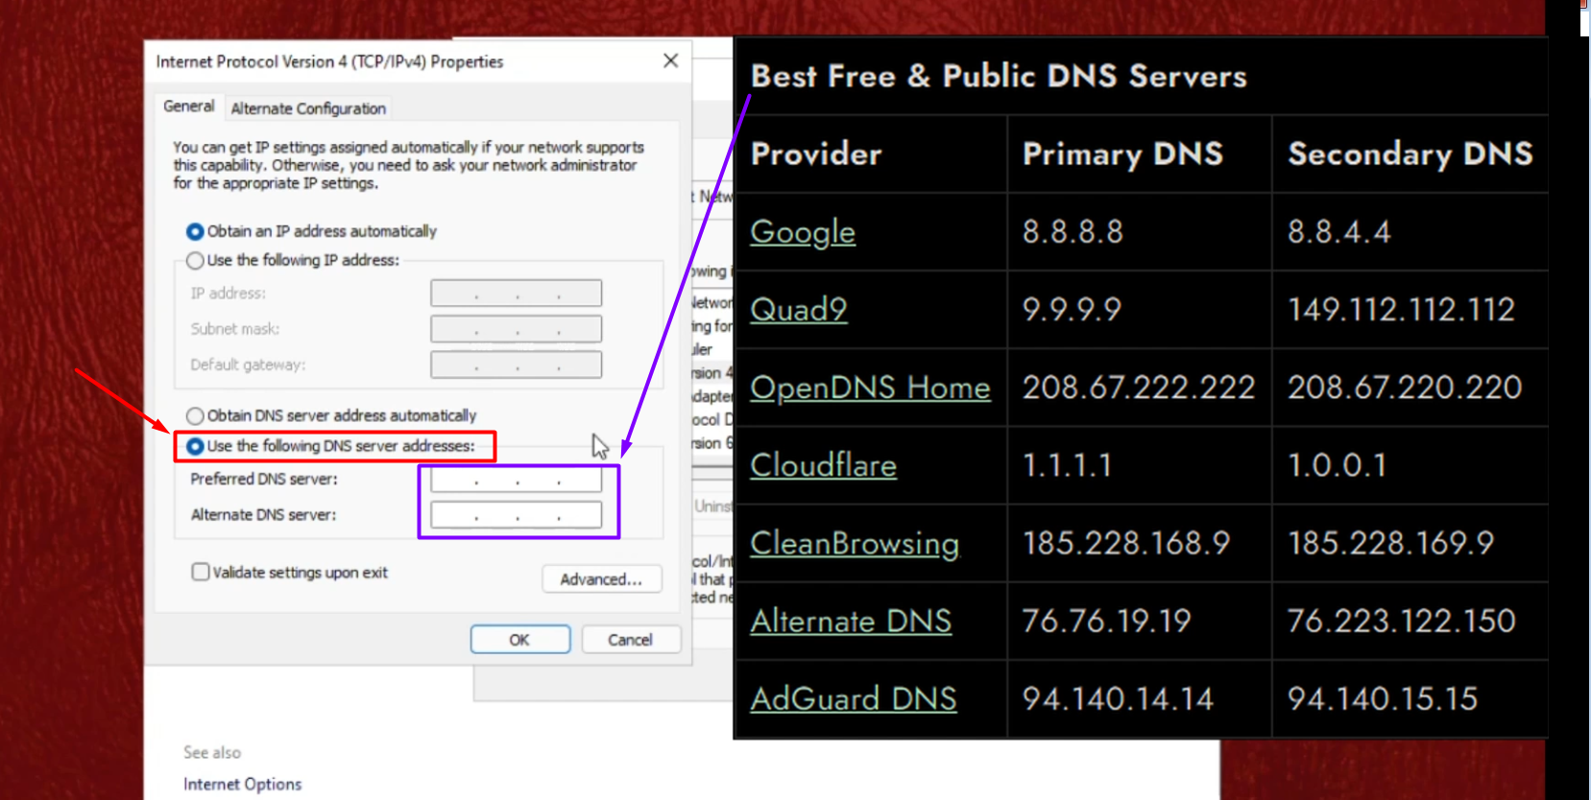
Task: Open the Cloudflare provider link
Action: click(x=824, y=465)
